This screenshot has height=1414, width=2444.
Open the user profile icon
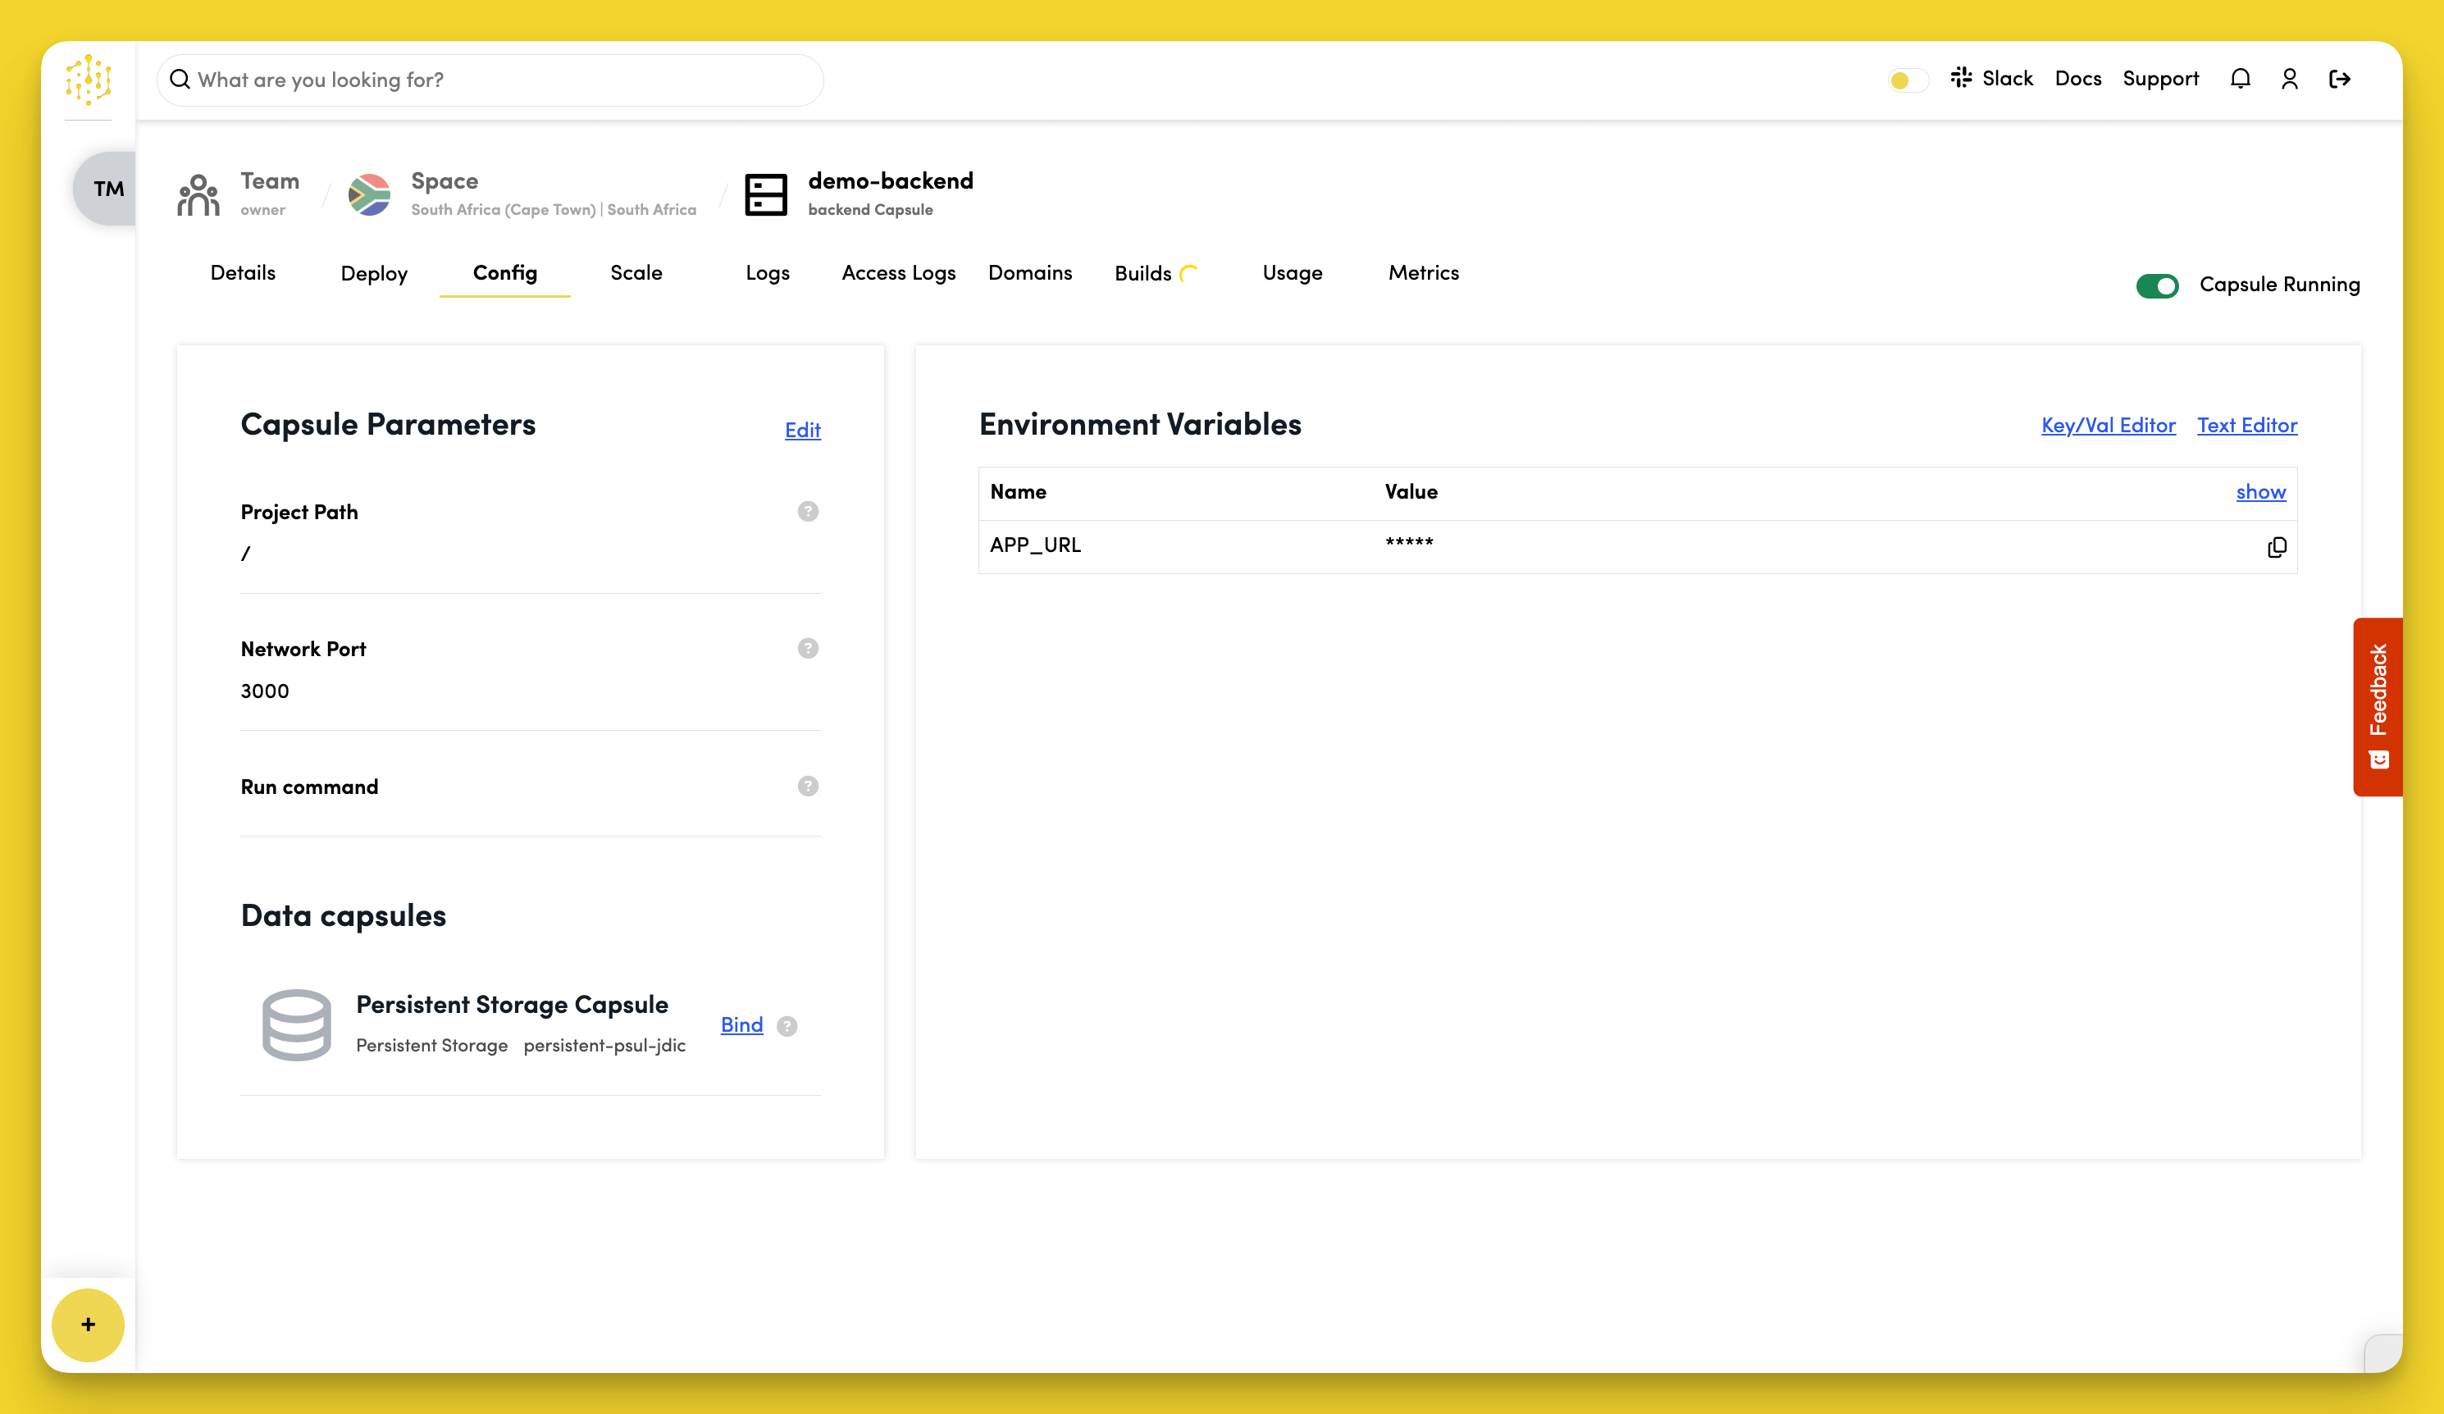coord(2289,79)
